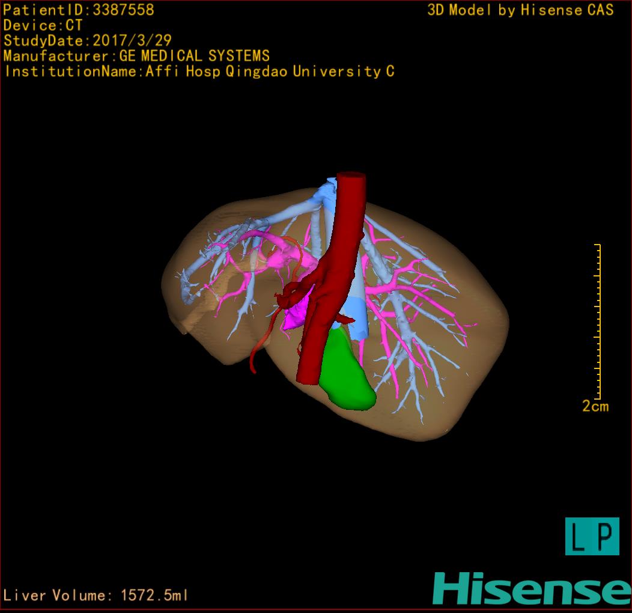Viewport: 632px width, 613px height.
Task: Click the Liver Volume: 1572.5ml readout
Action: 96,596
